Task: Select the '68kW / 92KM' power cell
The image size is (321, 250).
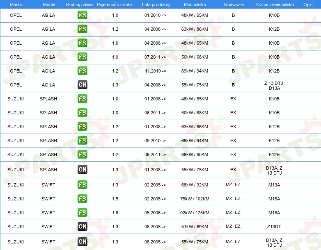Action: pyautogui.click(x=195, y=185)
